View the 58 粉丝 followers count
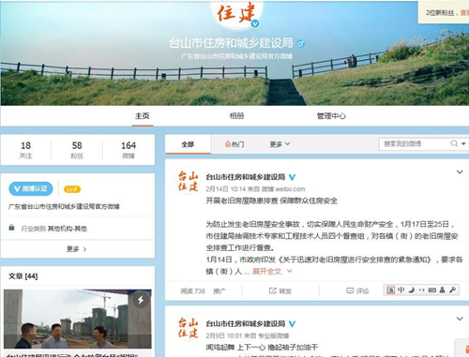 coord(77,150)
